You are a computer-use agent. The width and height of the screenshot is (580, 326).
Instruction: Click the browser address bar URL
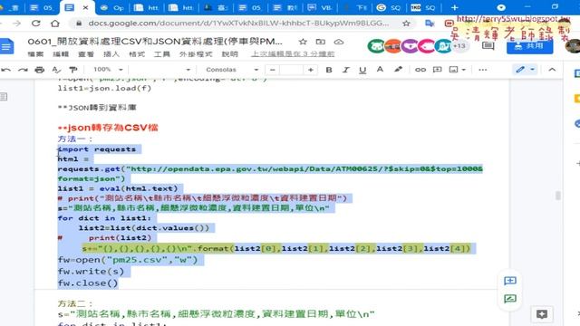click(x=238, y=24)
